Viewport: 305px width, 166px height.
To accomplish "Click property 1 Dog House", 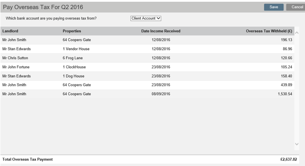I will tap(74, 76).
